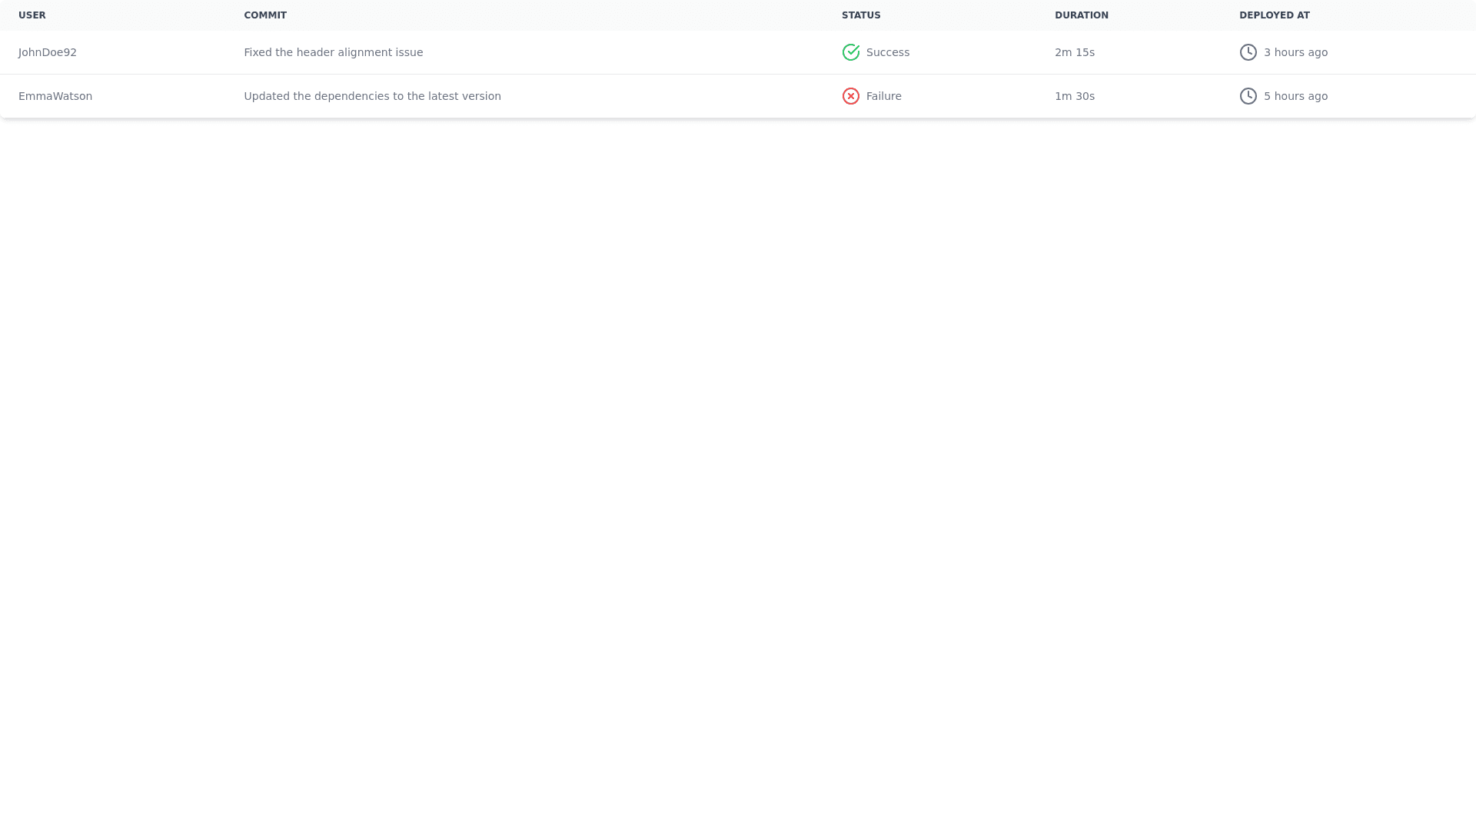
Task: Click the 3 hours ago timestamp
Action: 1295,52
